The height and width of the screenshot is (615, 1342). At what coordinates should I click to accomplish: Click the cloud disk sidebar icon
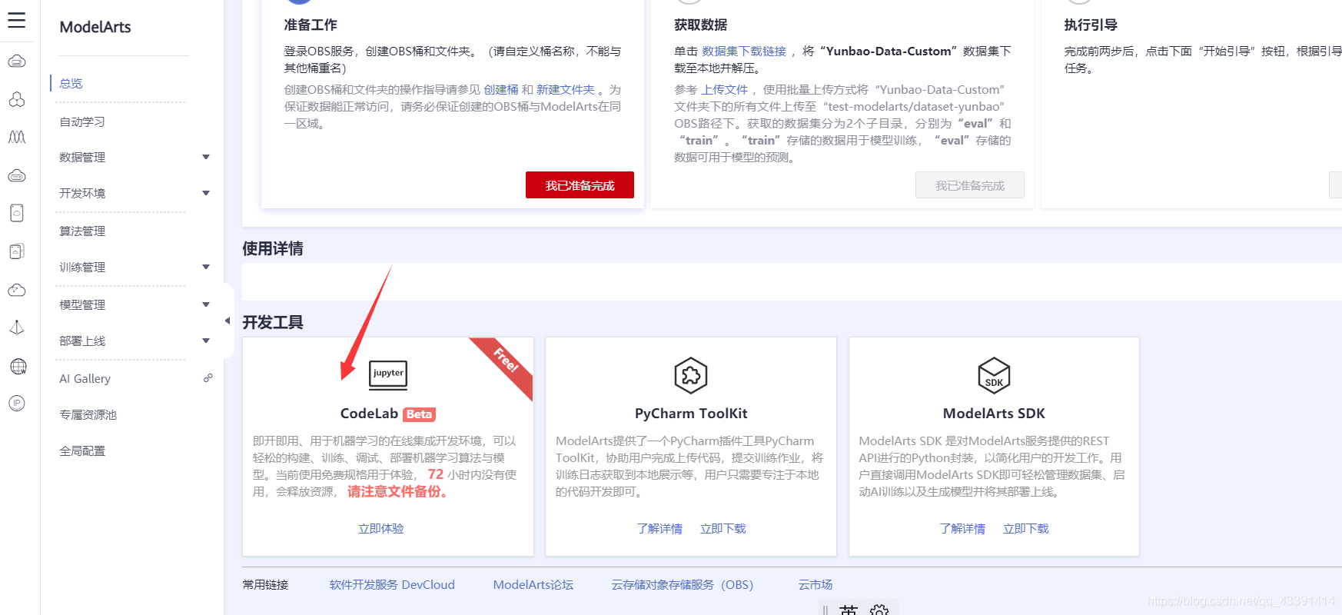click(17, 175)
